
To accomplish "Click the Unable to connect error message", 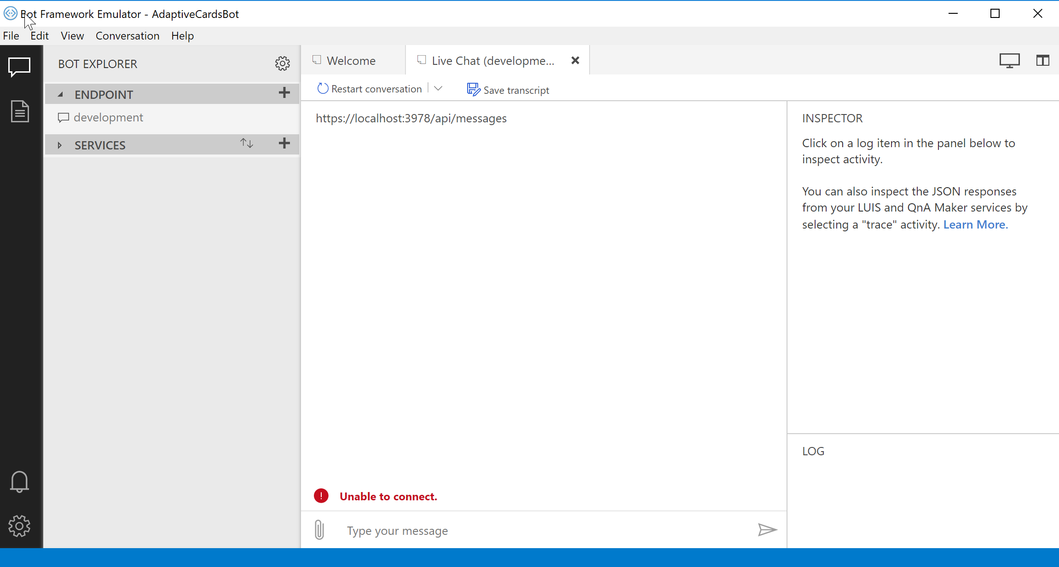I will click(388, 497).
